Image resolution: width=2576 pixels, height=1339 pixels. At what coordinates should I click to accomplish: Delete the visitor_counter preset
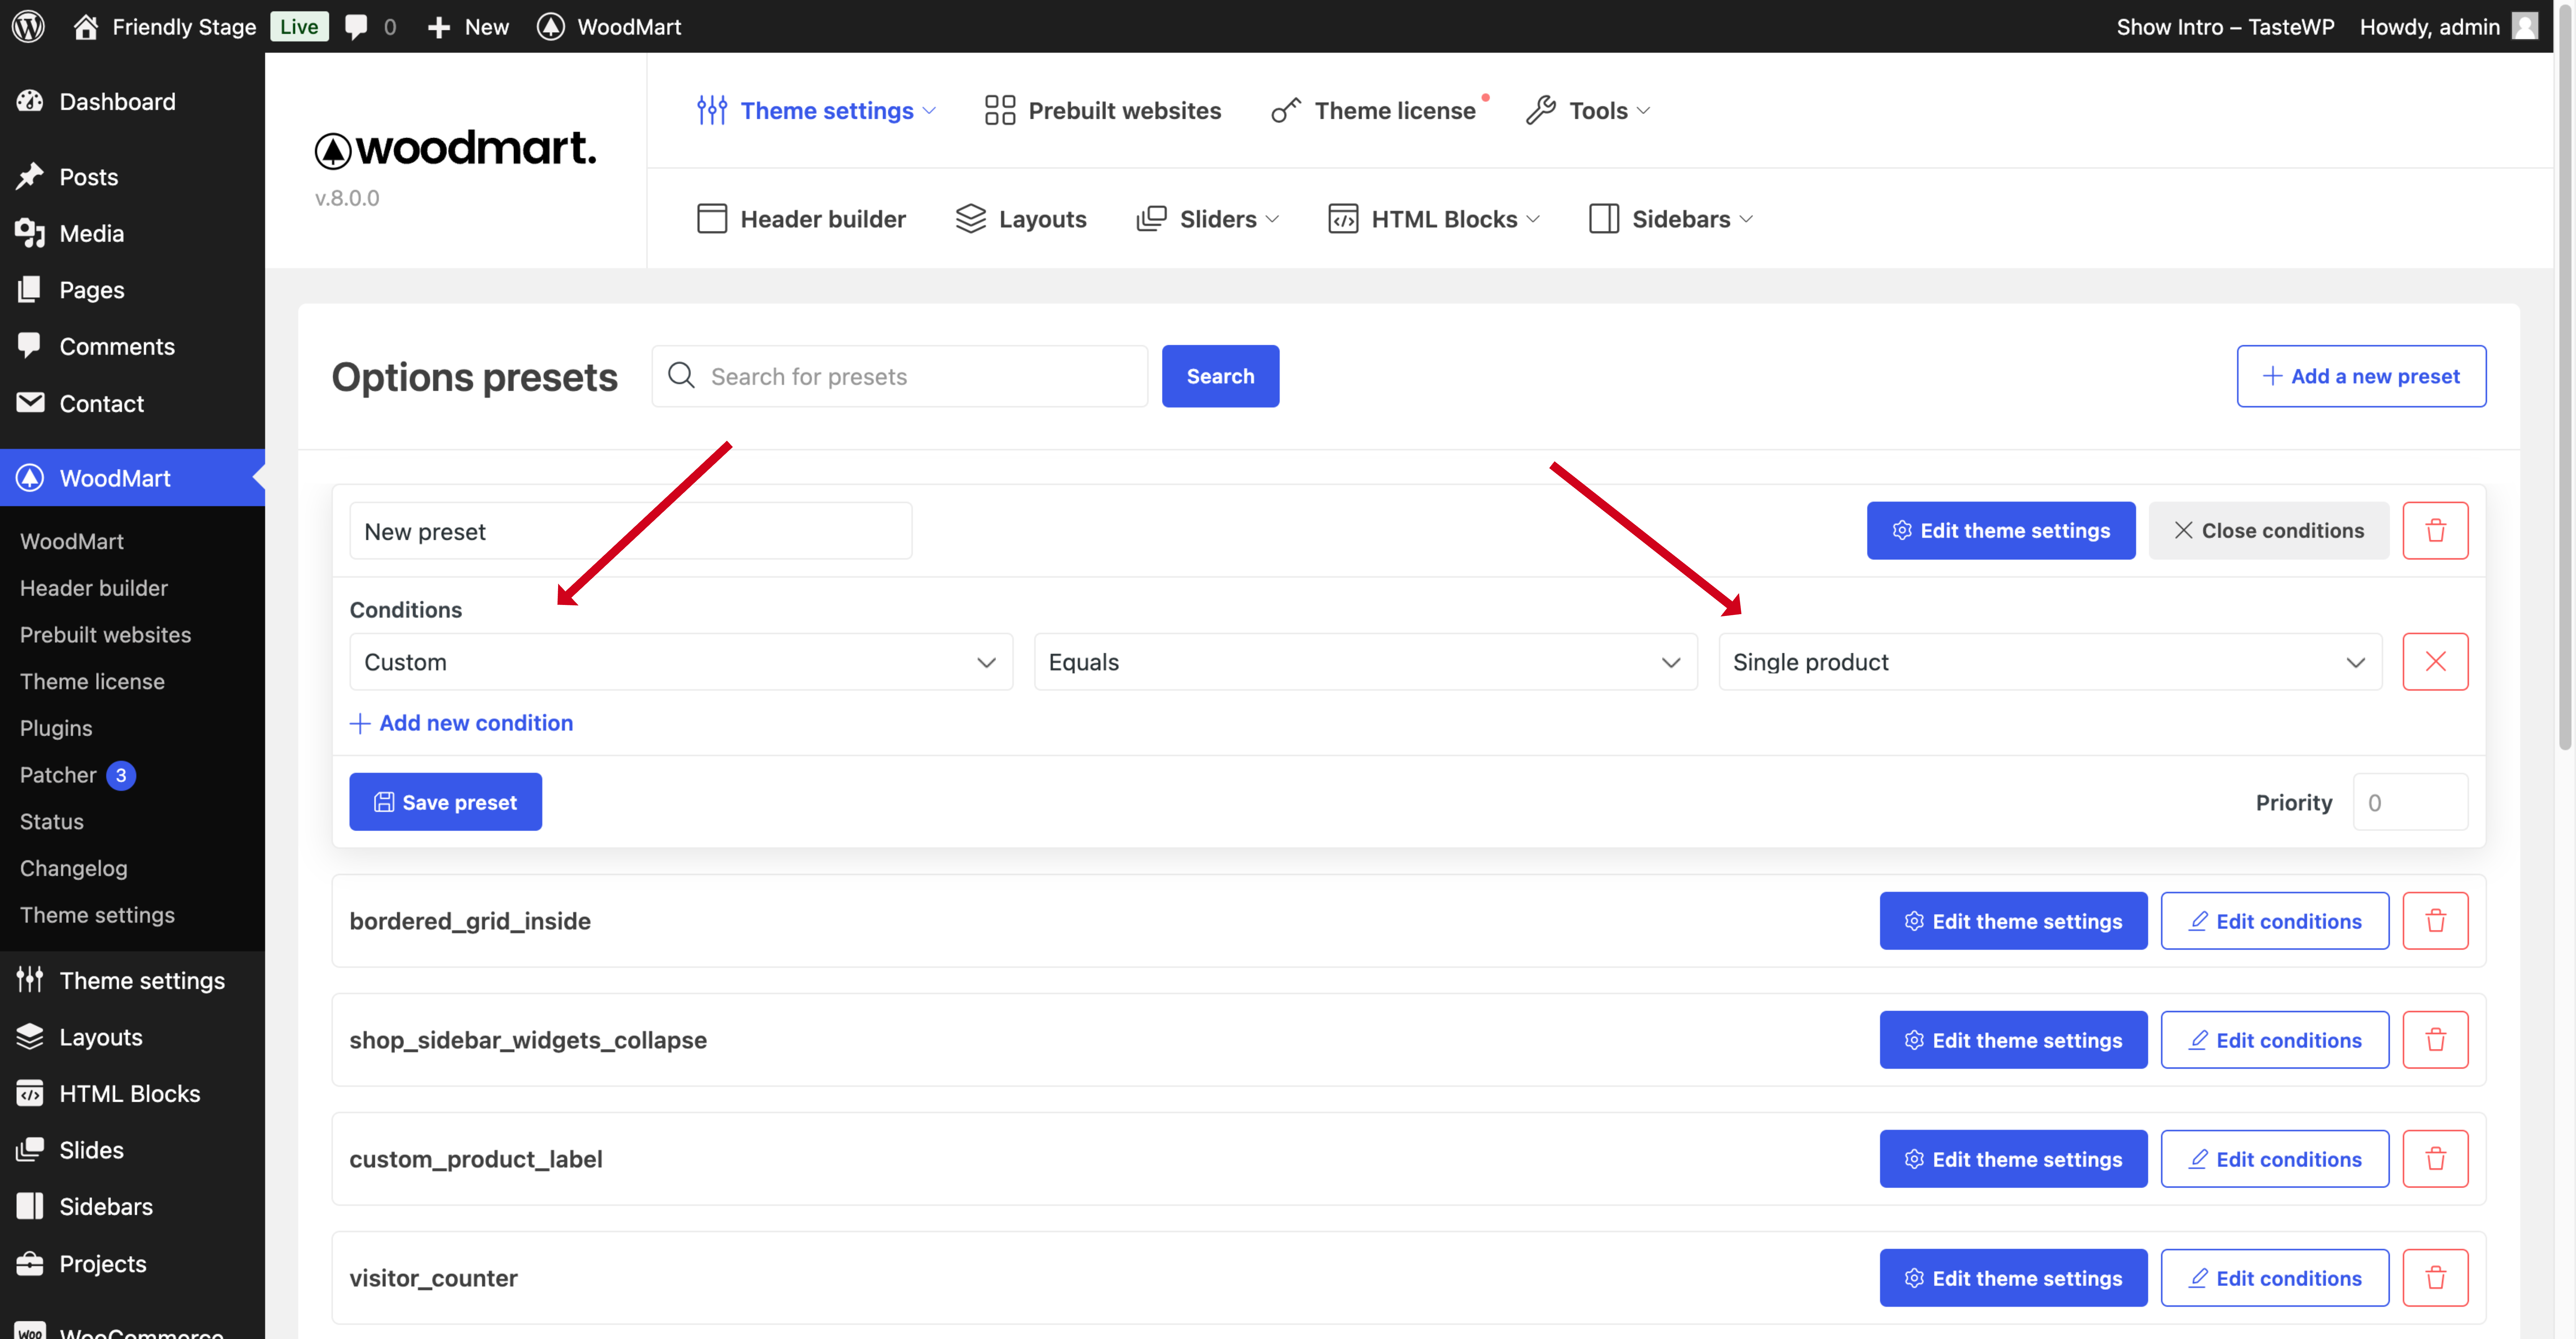click(x=2435, y=1278)
